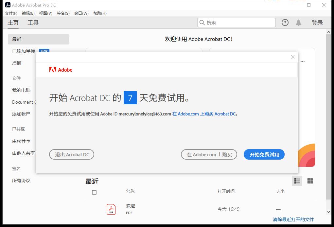Click the scrollbar up arrow

pos(328,32)
